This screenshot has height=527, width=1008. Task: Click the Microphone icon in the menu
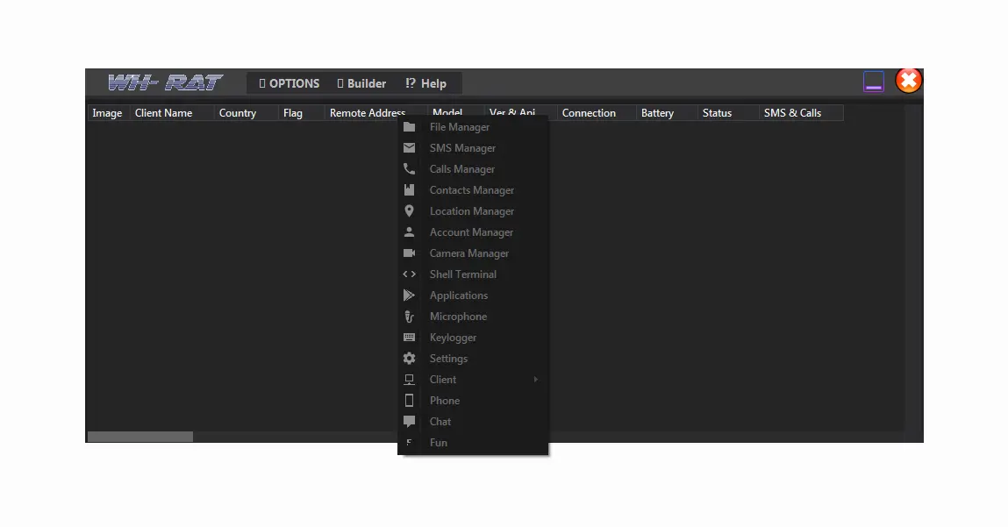coord(409,316)
